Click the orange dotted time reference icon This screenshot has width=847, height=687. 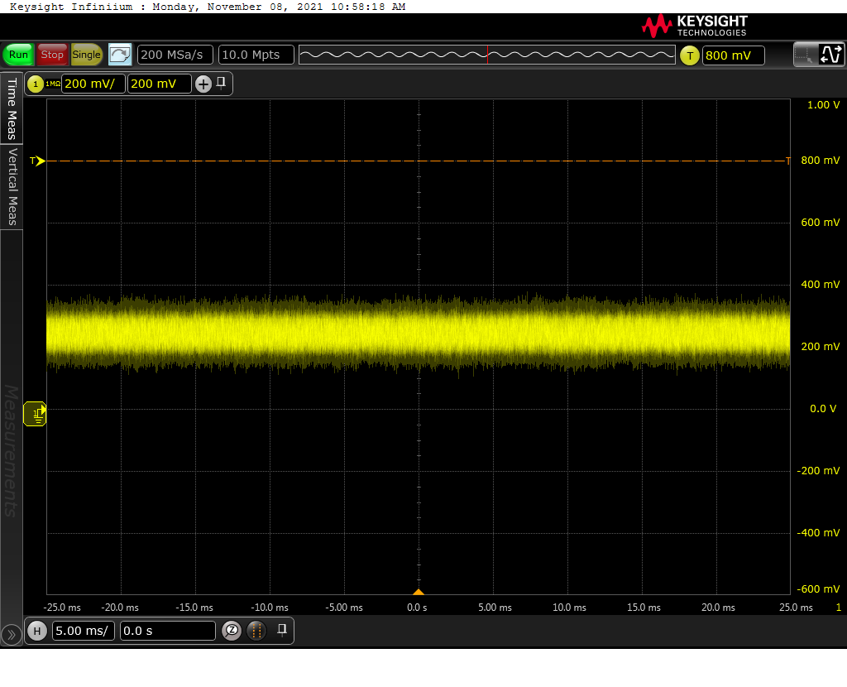pyautogui.click(x=256, y=630)
